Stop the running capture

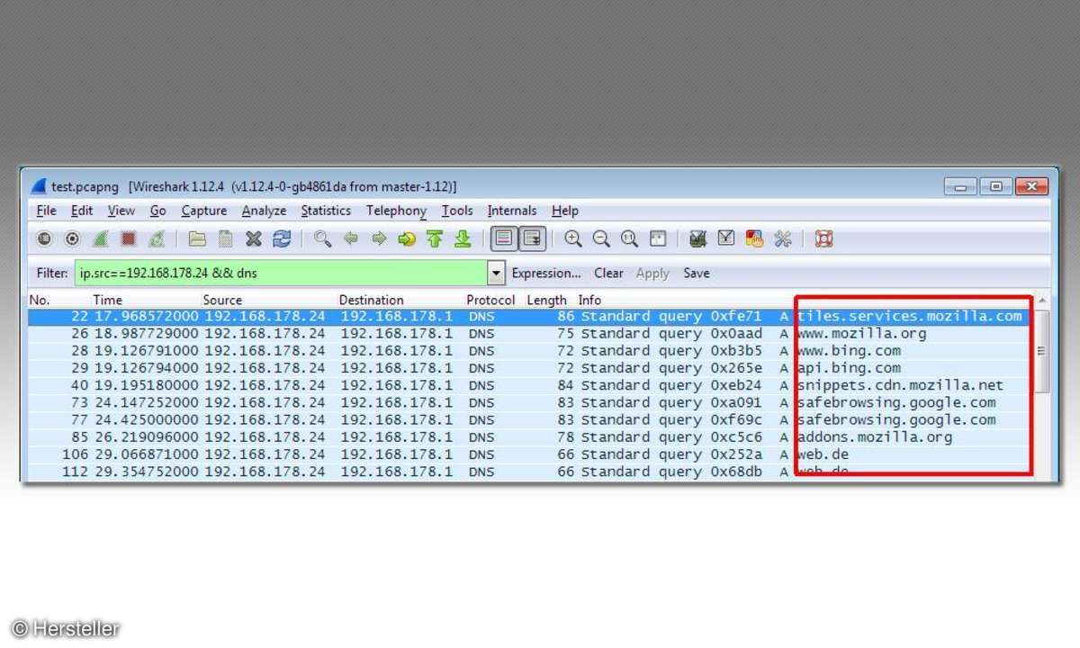[x=129, y=238]
